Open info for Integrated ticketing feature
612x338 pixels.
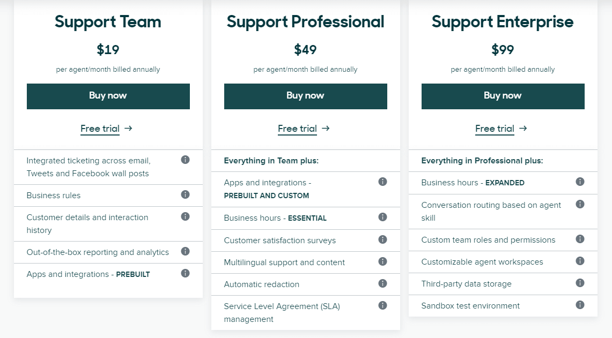click(x=185, y=160)
